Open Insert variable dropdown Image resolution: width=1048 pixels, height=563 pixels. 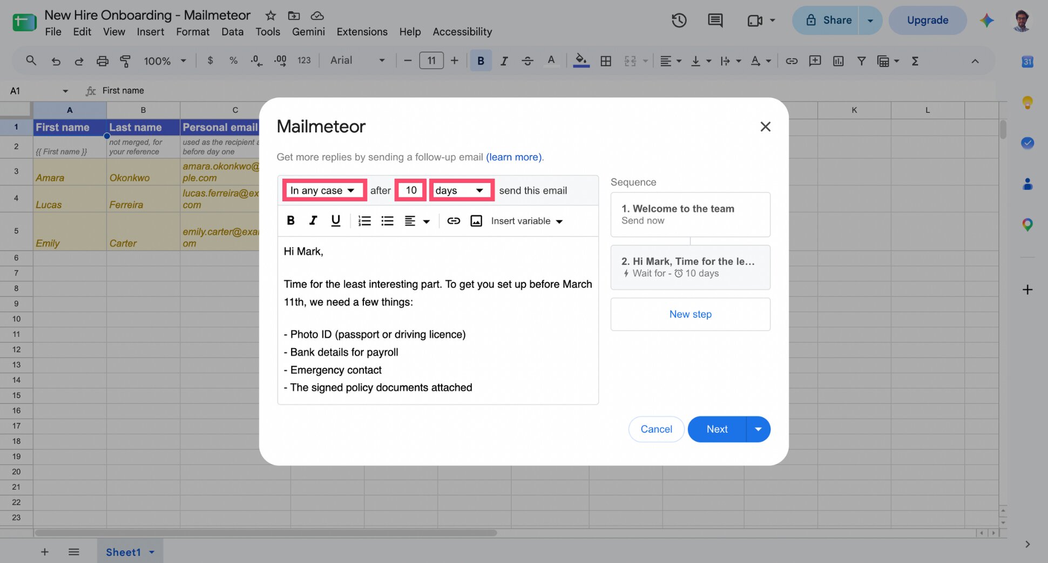click(x=526, y=221)
